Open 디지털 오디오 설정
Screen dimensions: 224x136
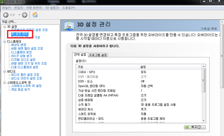23,60
